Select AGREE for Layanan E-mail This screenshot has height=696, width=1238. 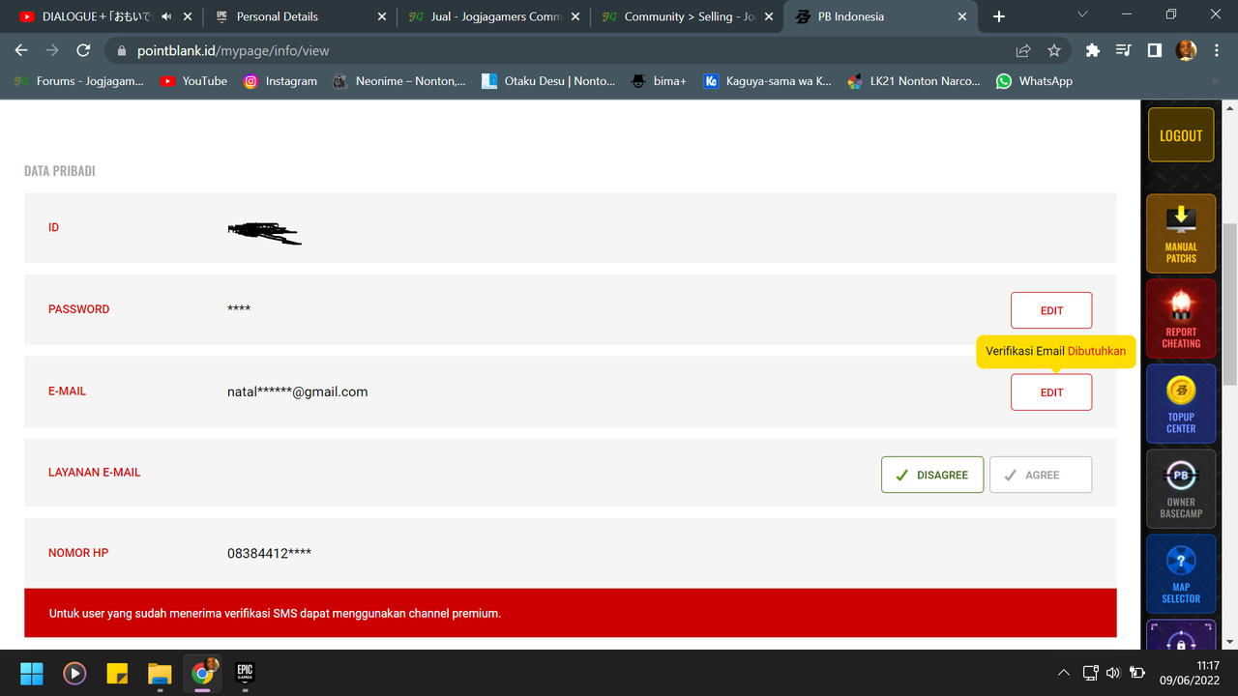pyautogui.click(x=1041, y=475)
